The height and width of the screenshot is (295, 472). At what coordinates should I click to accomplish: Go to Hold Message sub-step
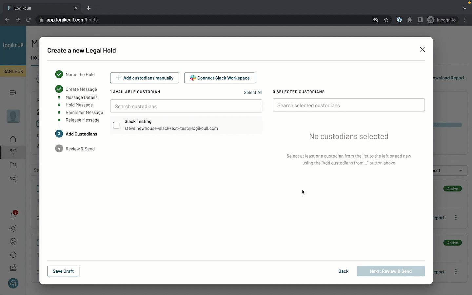pos(79,105)
